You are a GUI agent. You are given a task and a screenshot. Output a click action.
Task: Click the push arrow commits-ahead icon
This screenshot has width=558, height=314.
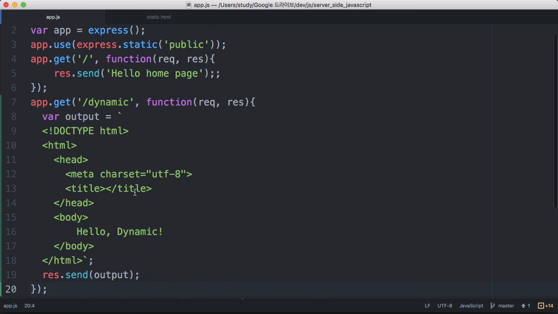[523, 306]
